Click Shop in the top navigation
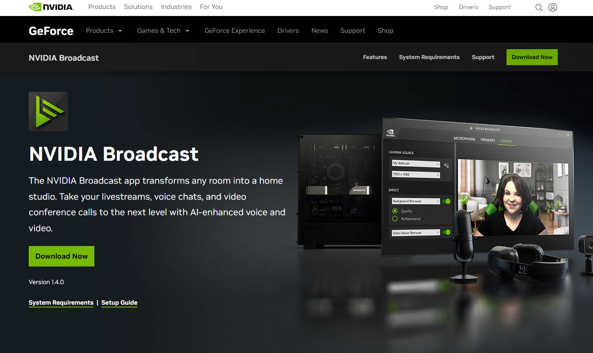Viewport: 593px width, 353px height. coord(441,7)
